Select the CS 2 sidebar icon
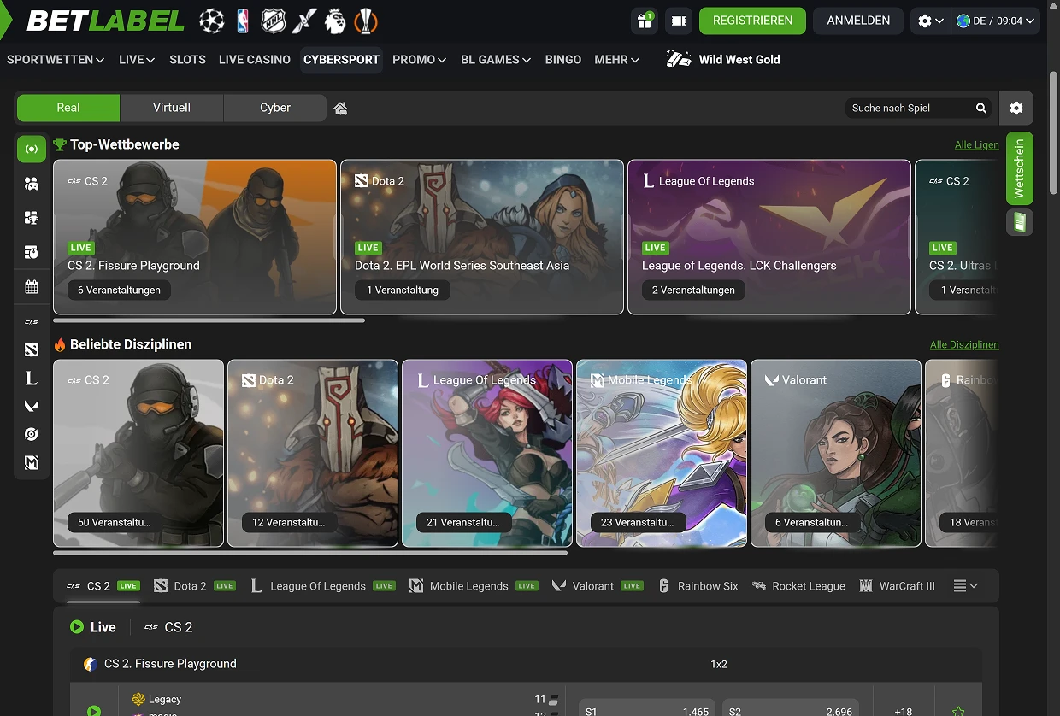1060x716 pixels. pyautogui.click(x=32, y=322)
